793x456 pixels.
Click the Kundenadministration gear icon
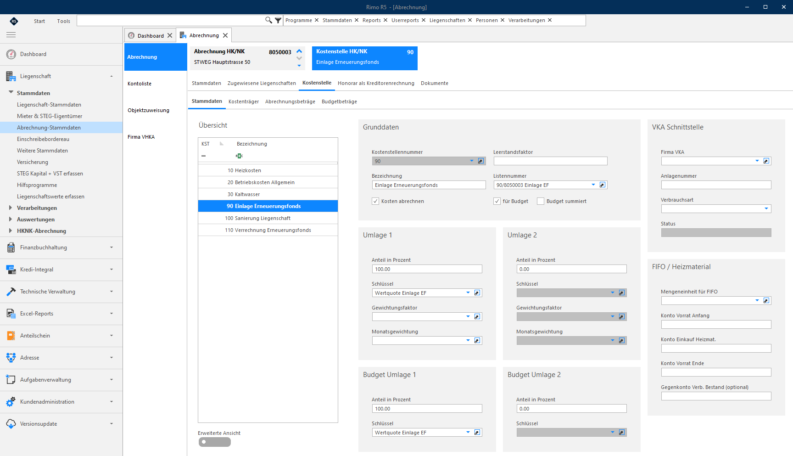tap(11, 402)
